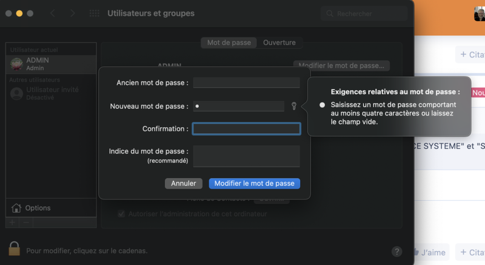The height and width of the screenshot is (265, 485).
Task: Click the padlock icon to unlock changes
Action: (15, 249)
